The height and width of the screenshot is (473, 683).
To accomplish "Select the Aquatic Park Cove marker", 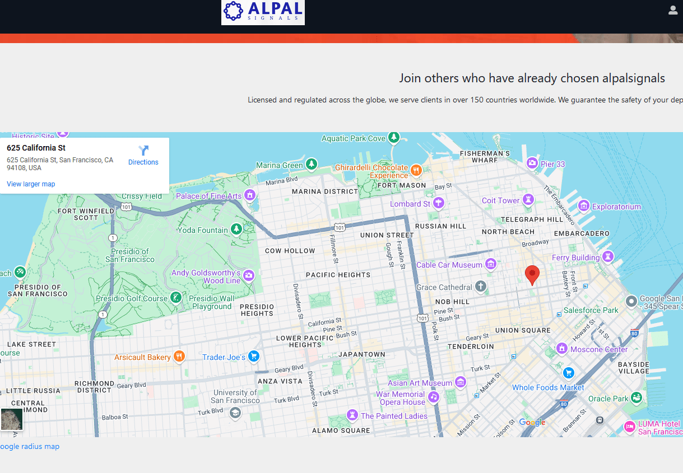I will pyautogui.click(x=394, y=138).
